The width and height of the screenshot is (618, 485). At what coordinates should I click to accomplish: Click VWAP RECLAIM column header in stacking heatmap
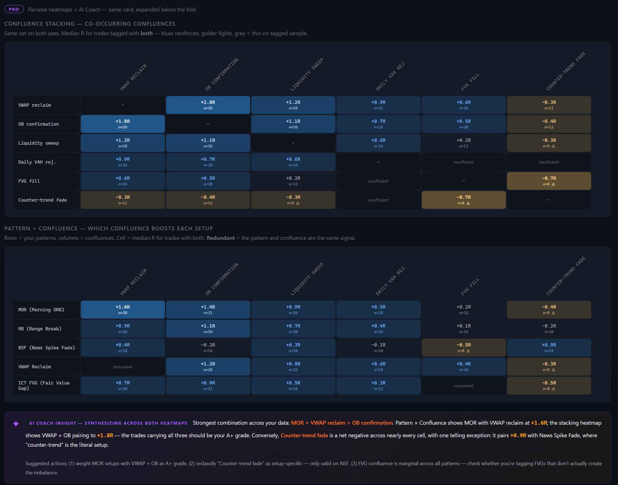click(x=133, y=78)
